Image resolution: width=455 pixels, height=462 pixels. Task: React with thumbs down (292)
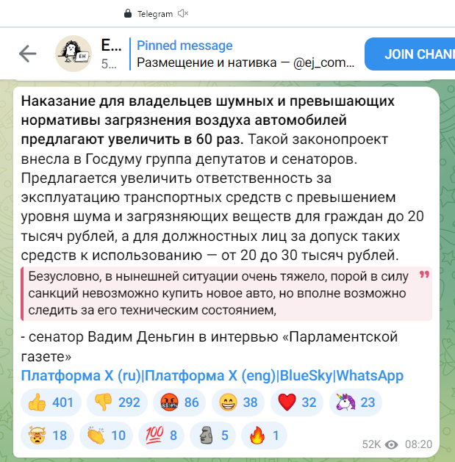[x=117, y=403]
